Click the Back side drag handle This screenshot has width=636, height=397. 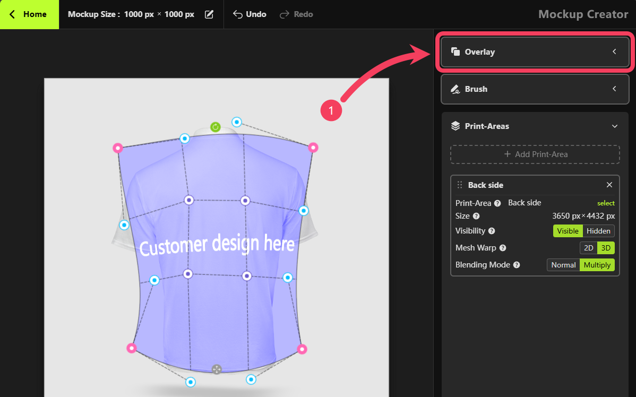[460, 185]
